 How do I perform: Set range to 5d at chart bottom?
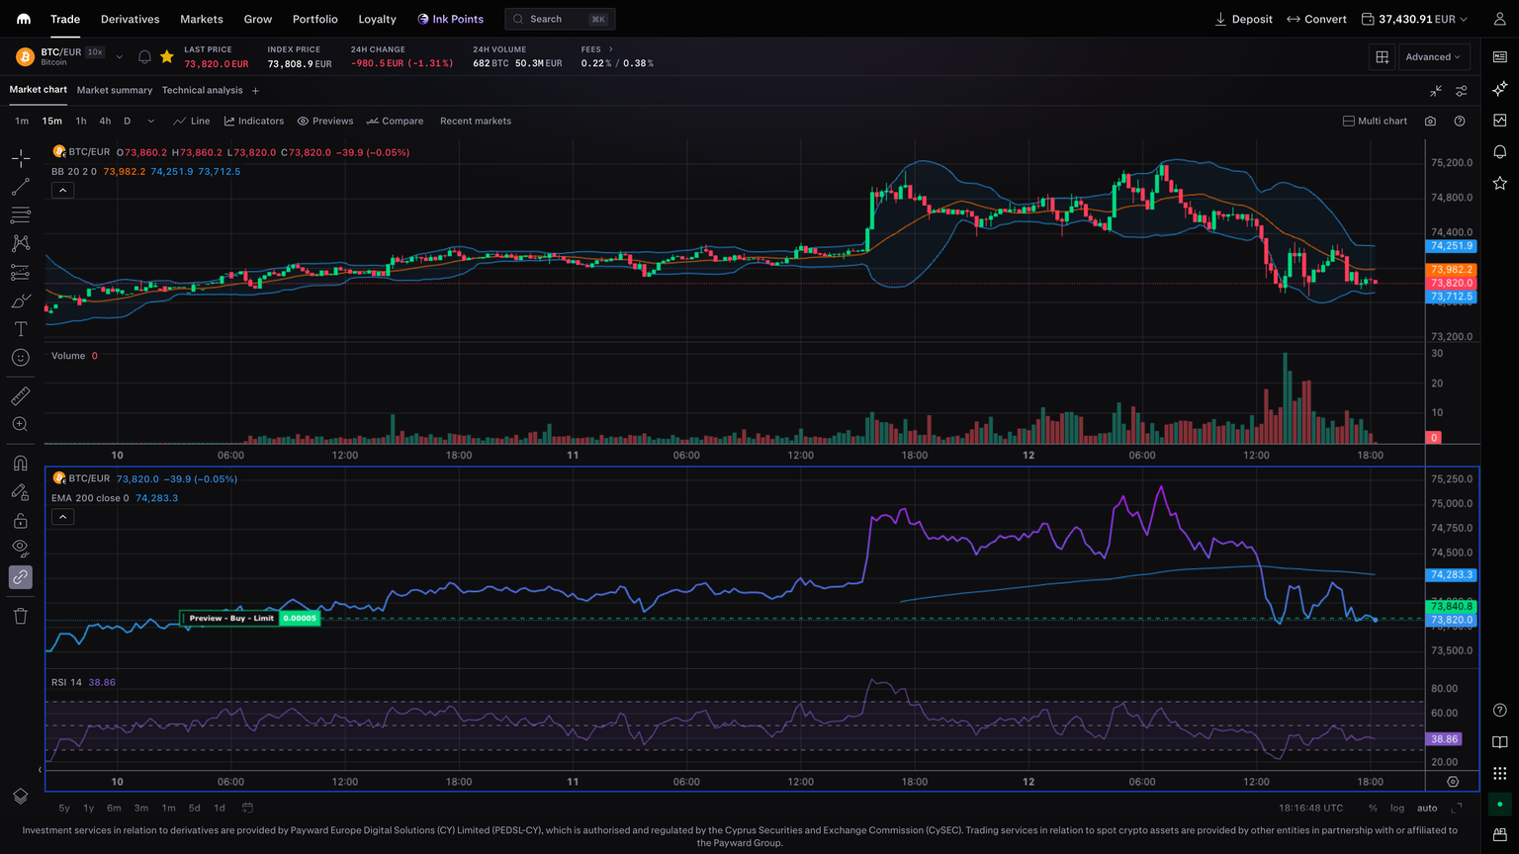pos(194,808)
